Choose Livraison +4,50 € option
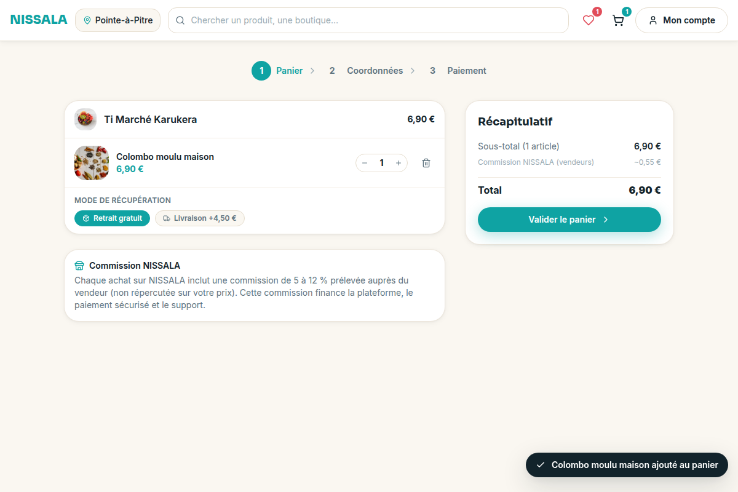The image size is (738, 492). coord(200,218)
